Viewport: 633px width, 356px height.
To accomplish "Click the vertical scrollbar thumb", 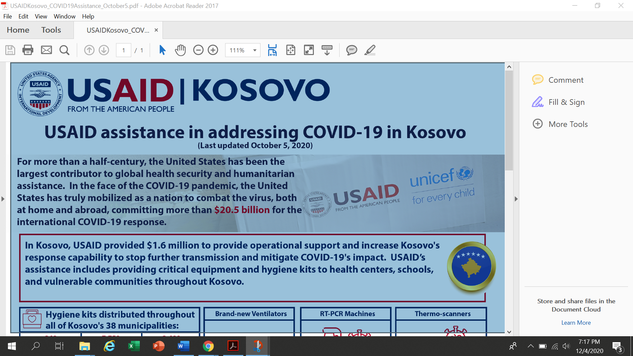I will click(x=509, y=121).
